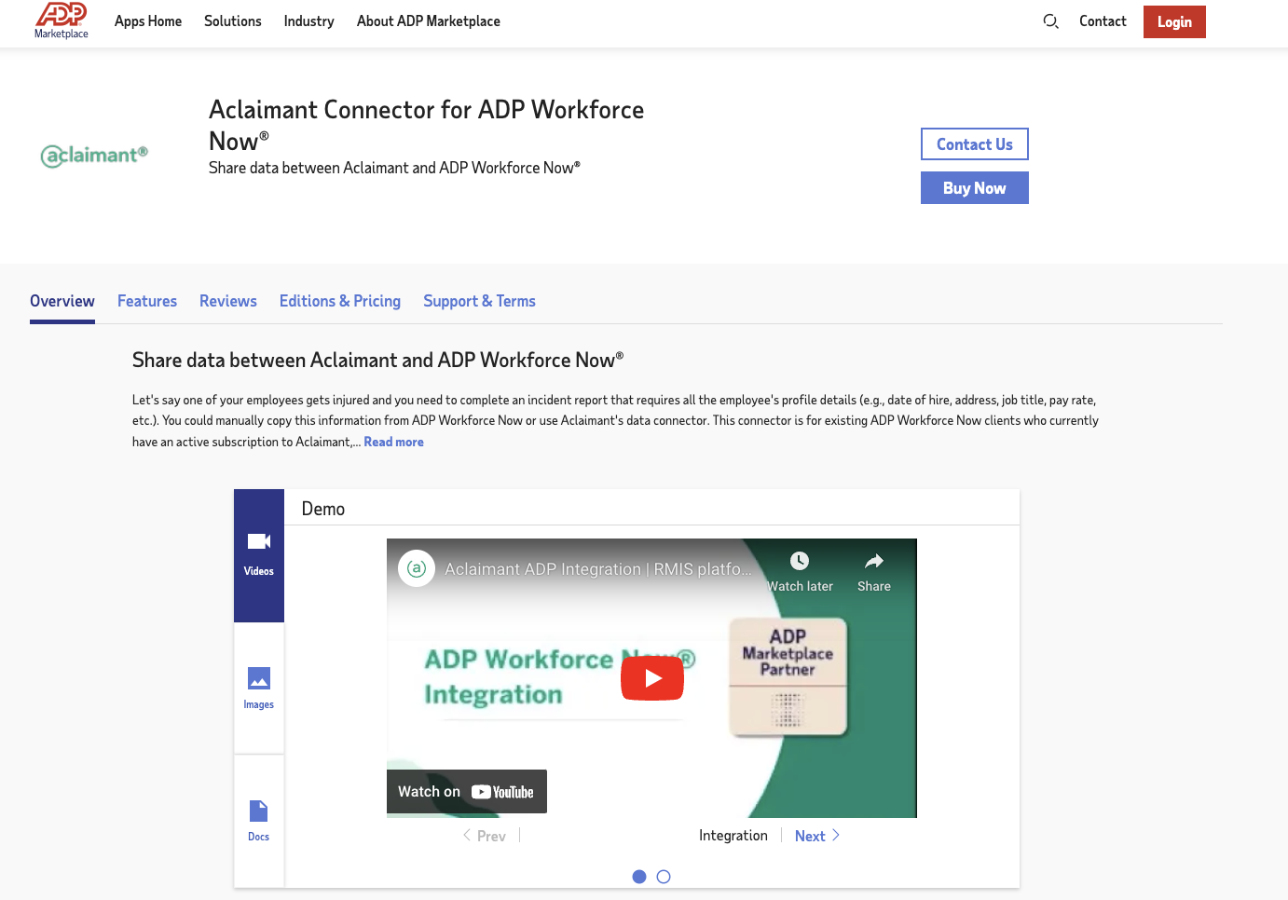Switch to the Features tab
1288x900 pixels.
pos(147,301)
